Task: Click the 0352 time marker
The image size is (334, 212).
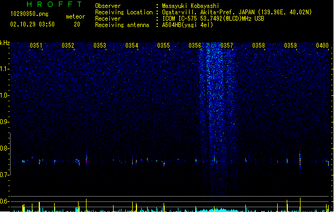Action: pos(68,46)
